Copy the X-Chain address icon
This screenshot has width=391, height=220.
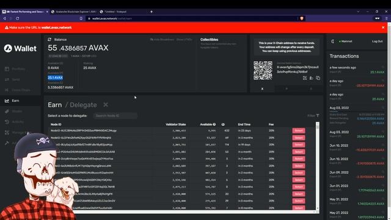tap(318, 78)
